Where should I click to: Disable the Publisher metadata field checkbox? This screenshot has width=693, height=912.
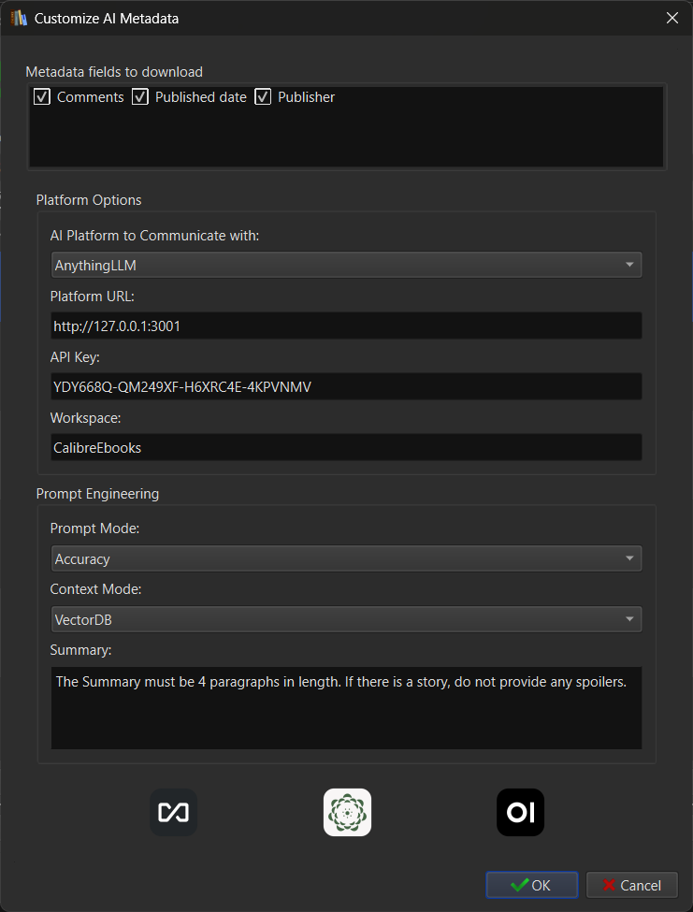263,96
